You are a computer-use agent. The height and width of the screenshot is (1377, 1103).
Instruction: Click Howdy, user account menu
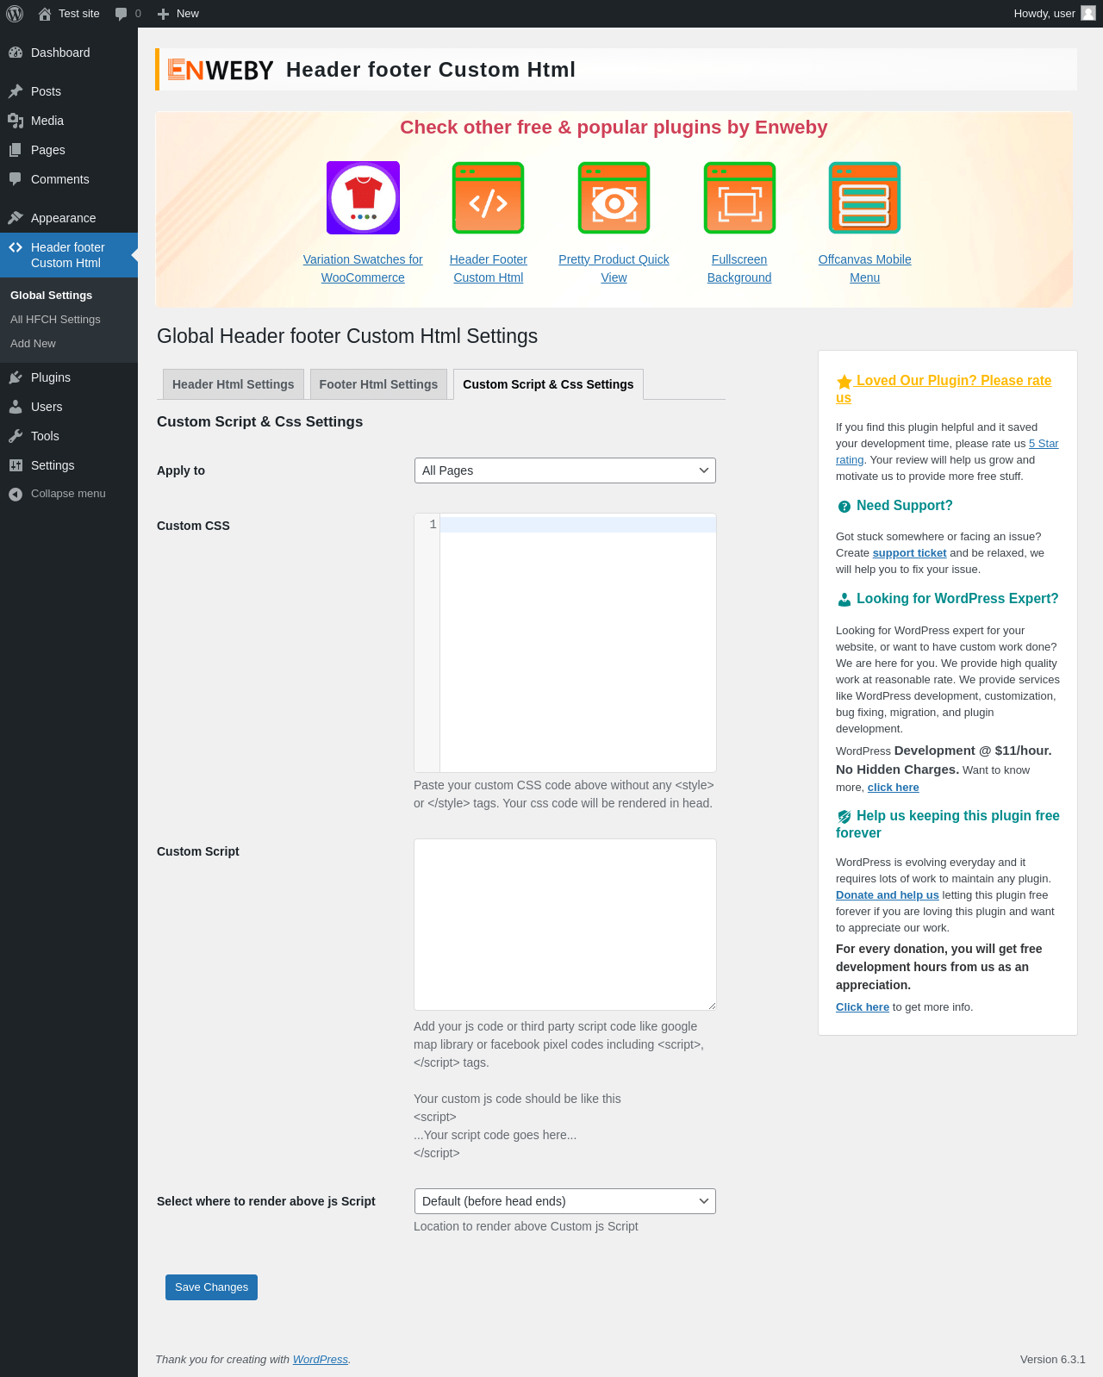(x=1055, y=14)
